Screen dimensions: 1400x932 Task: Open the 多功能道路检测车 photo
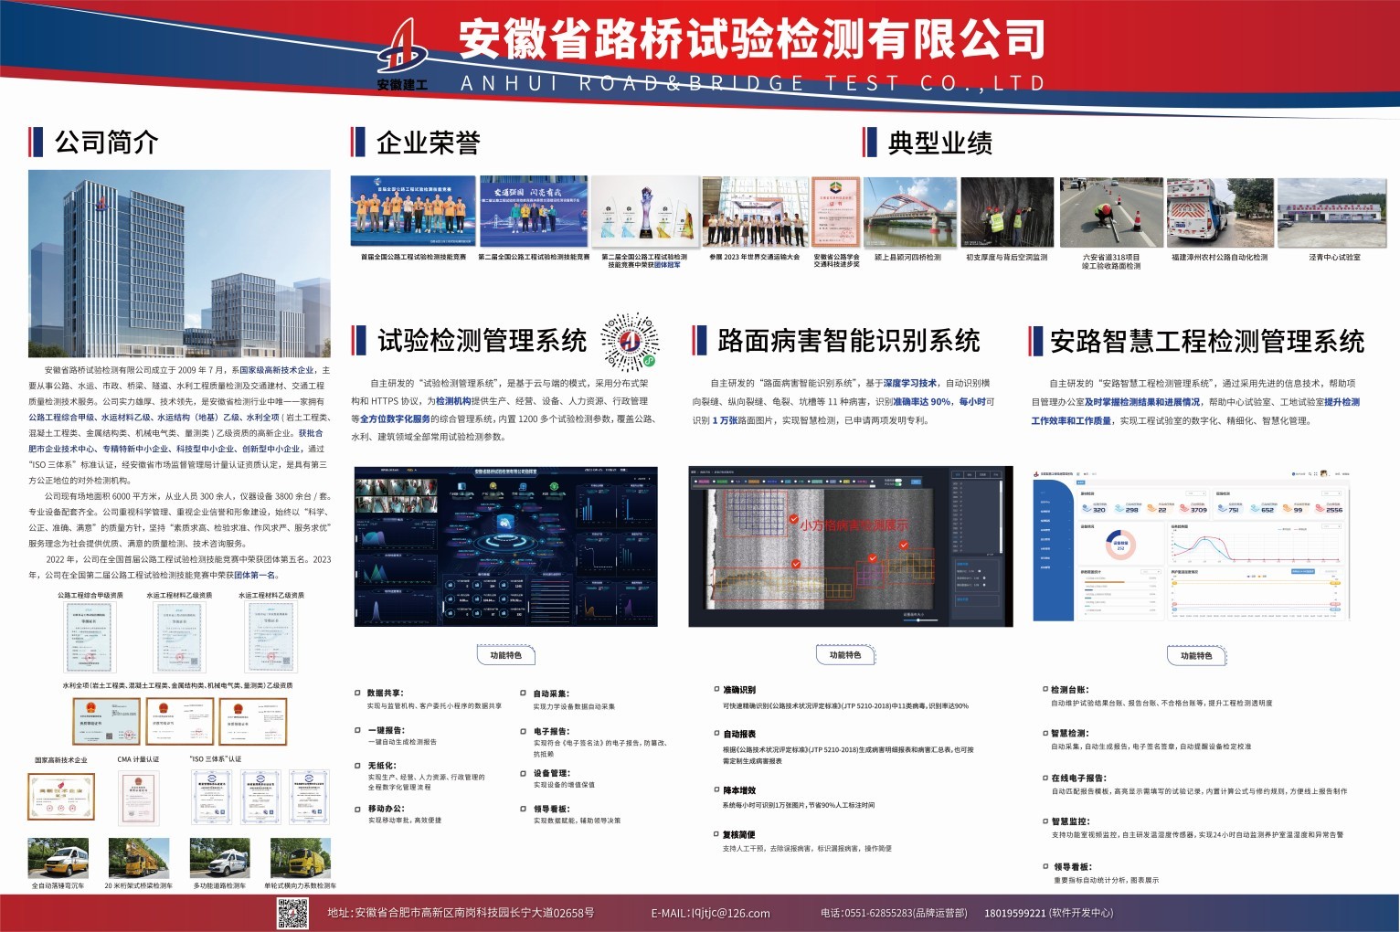219,858
